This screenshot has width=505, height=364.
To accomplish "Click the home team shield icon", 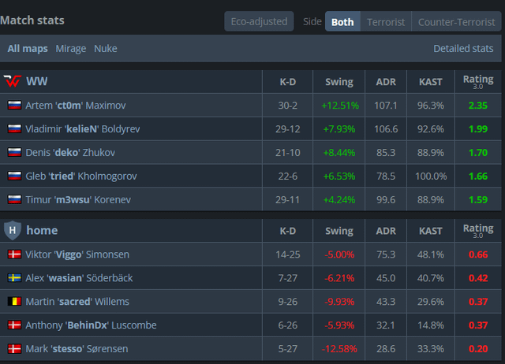I will 12,230.
